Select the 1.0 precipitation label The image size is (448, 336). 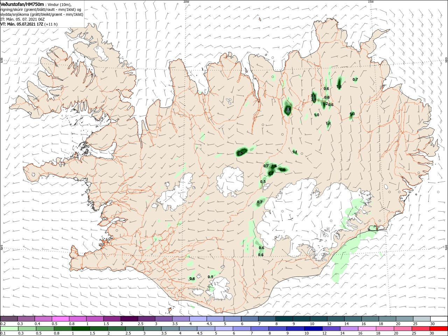tap(316, 115)
